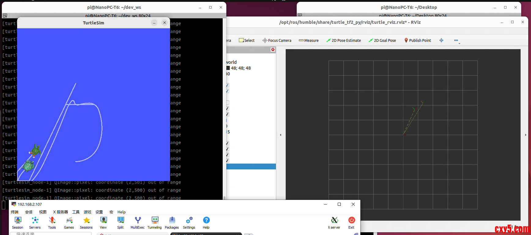Launch the MultiExec mode
The height and width of the screenshot is (235, 531).
[138, 222]
